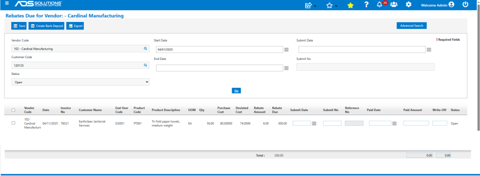Click the row Submit No input
The height and width of the screenshot is (176, 480).
332,123
